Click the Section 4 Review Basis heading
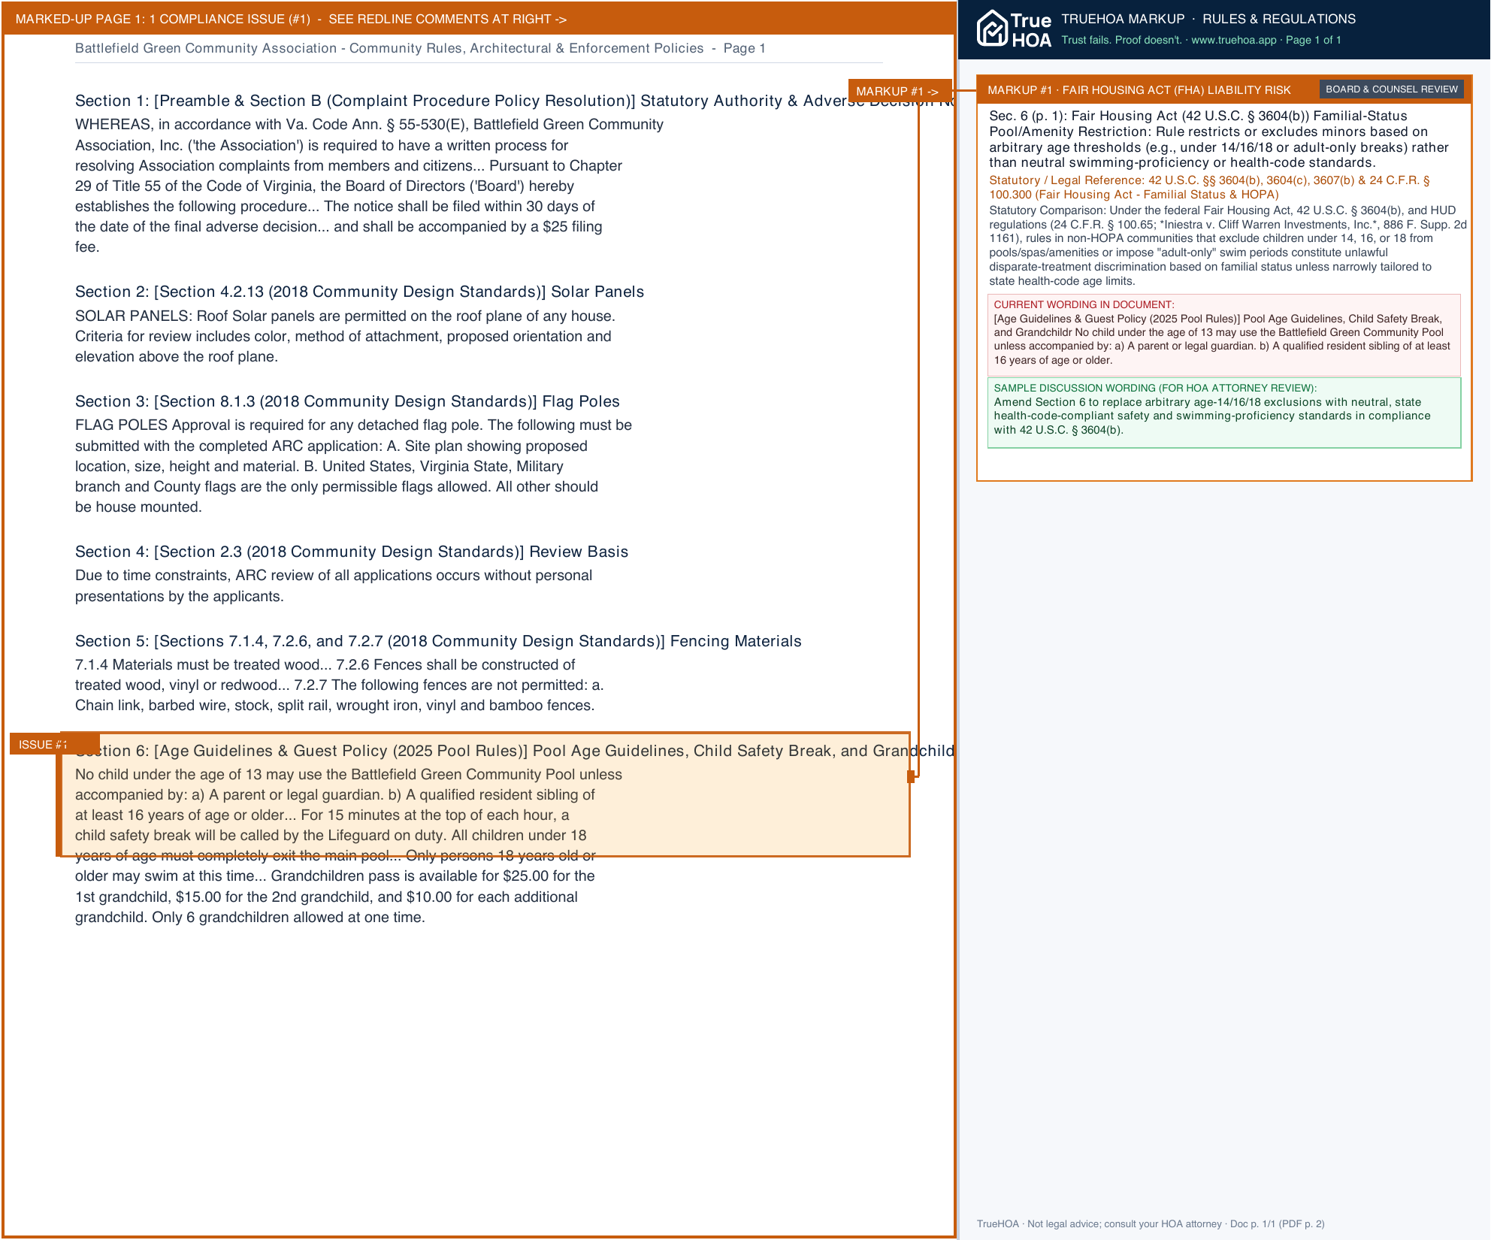This screenshot has height=1240, width=1491. coord(352,552)
